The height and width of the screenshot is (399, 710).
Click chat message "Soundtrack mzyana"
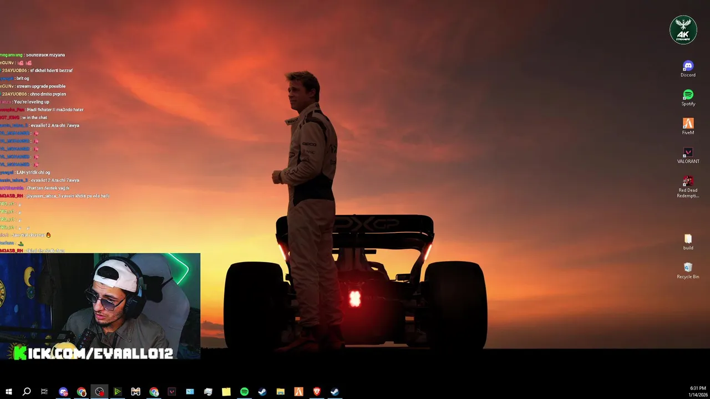(45, 55)
